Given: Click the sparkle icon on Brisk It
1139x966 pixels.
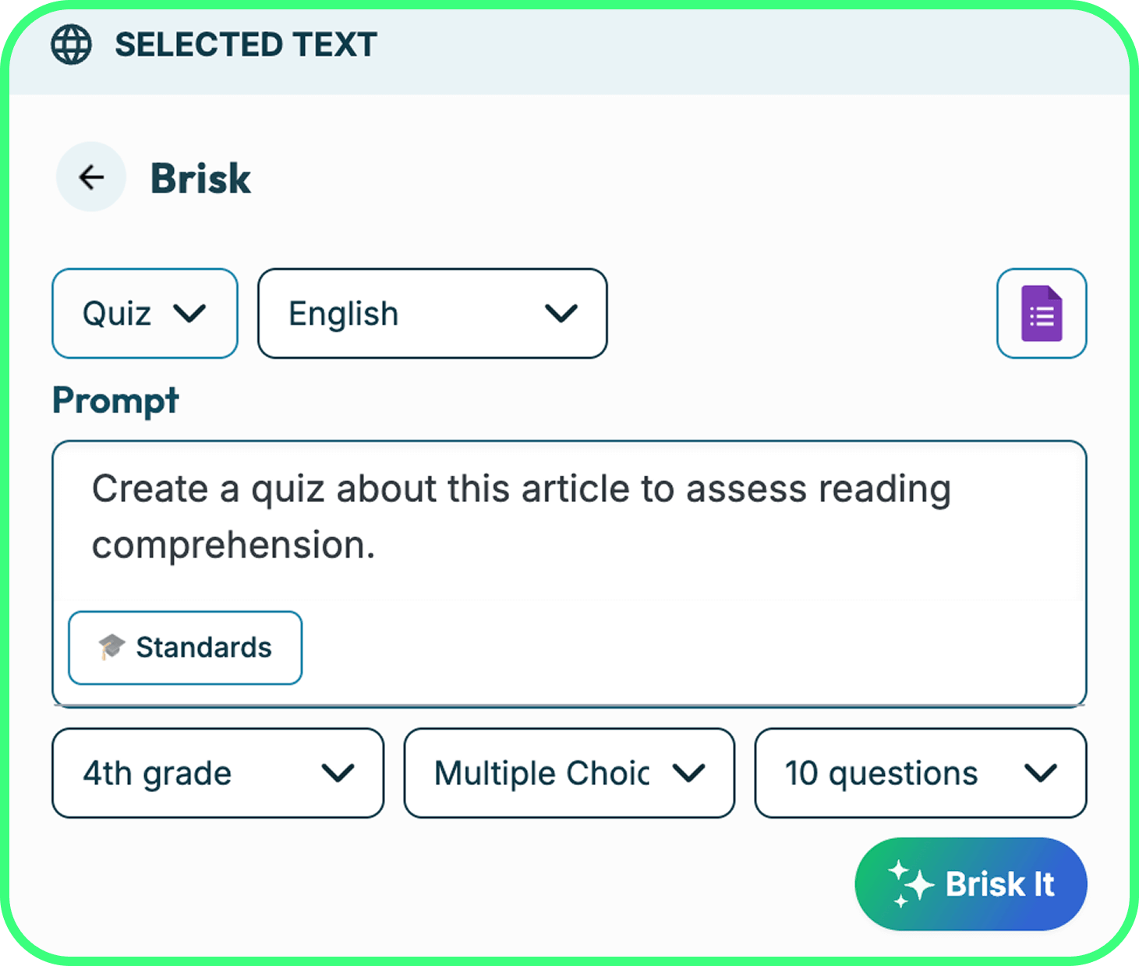Looking at the screenshot, I should [910, 884].
